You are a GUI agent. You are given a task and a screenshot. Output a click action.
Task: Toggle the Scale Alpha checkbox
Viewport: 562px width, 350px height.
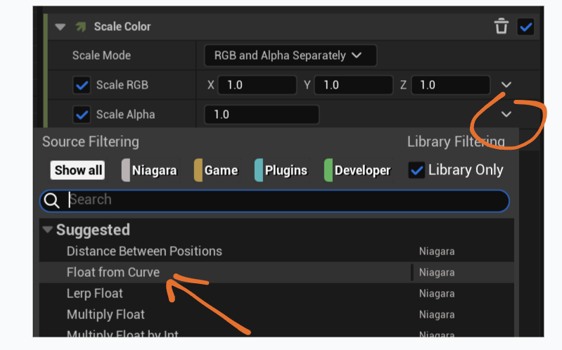[x=82, y=115]
